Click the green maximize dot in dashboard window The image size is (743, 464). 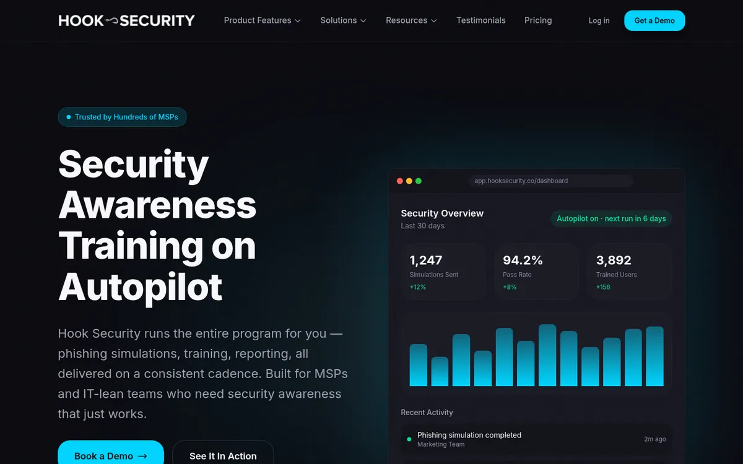point(419,181)
